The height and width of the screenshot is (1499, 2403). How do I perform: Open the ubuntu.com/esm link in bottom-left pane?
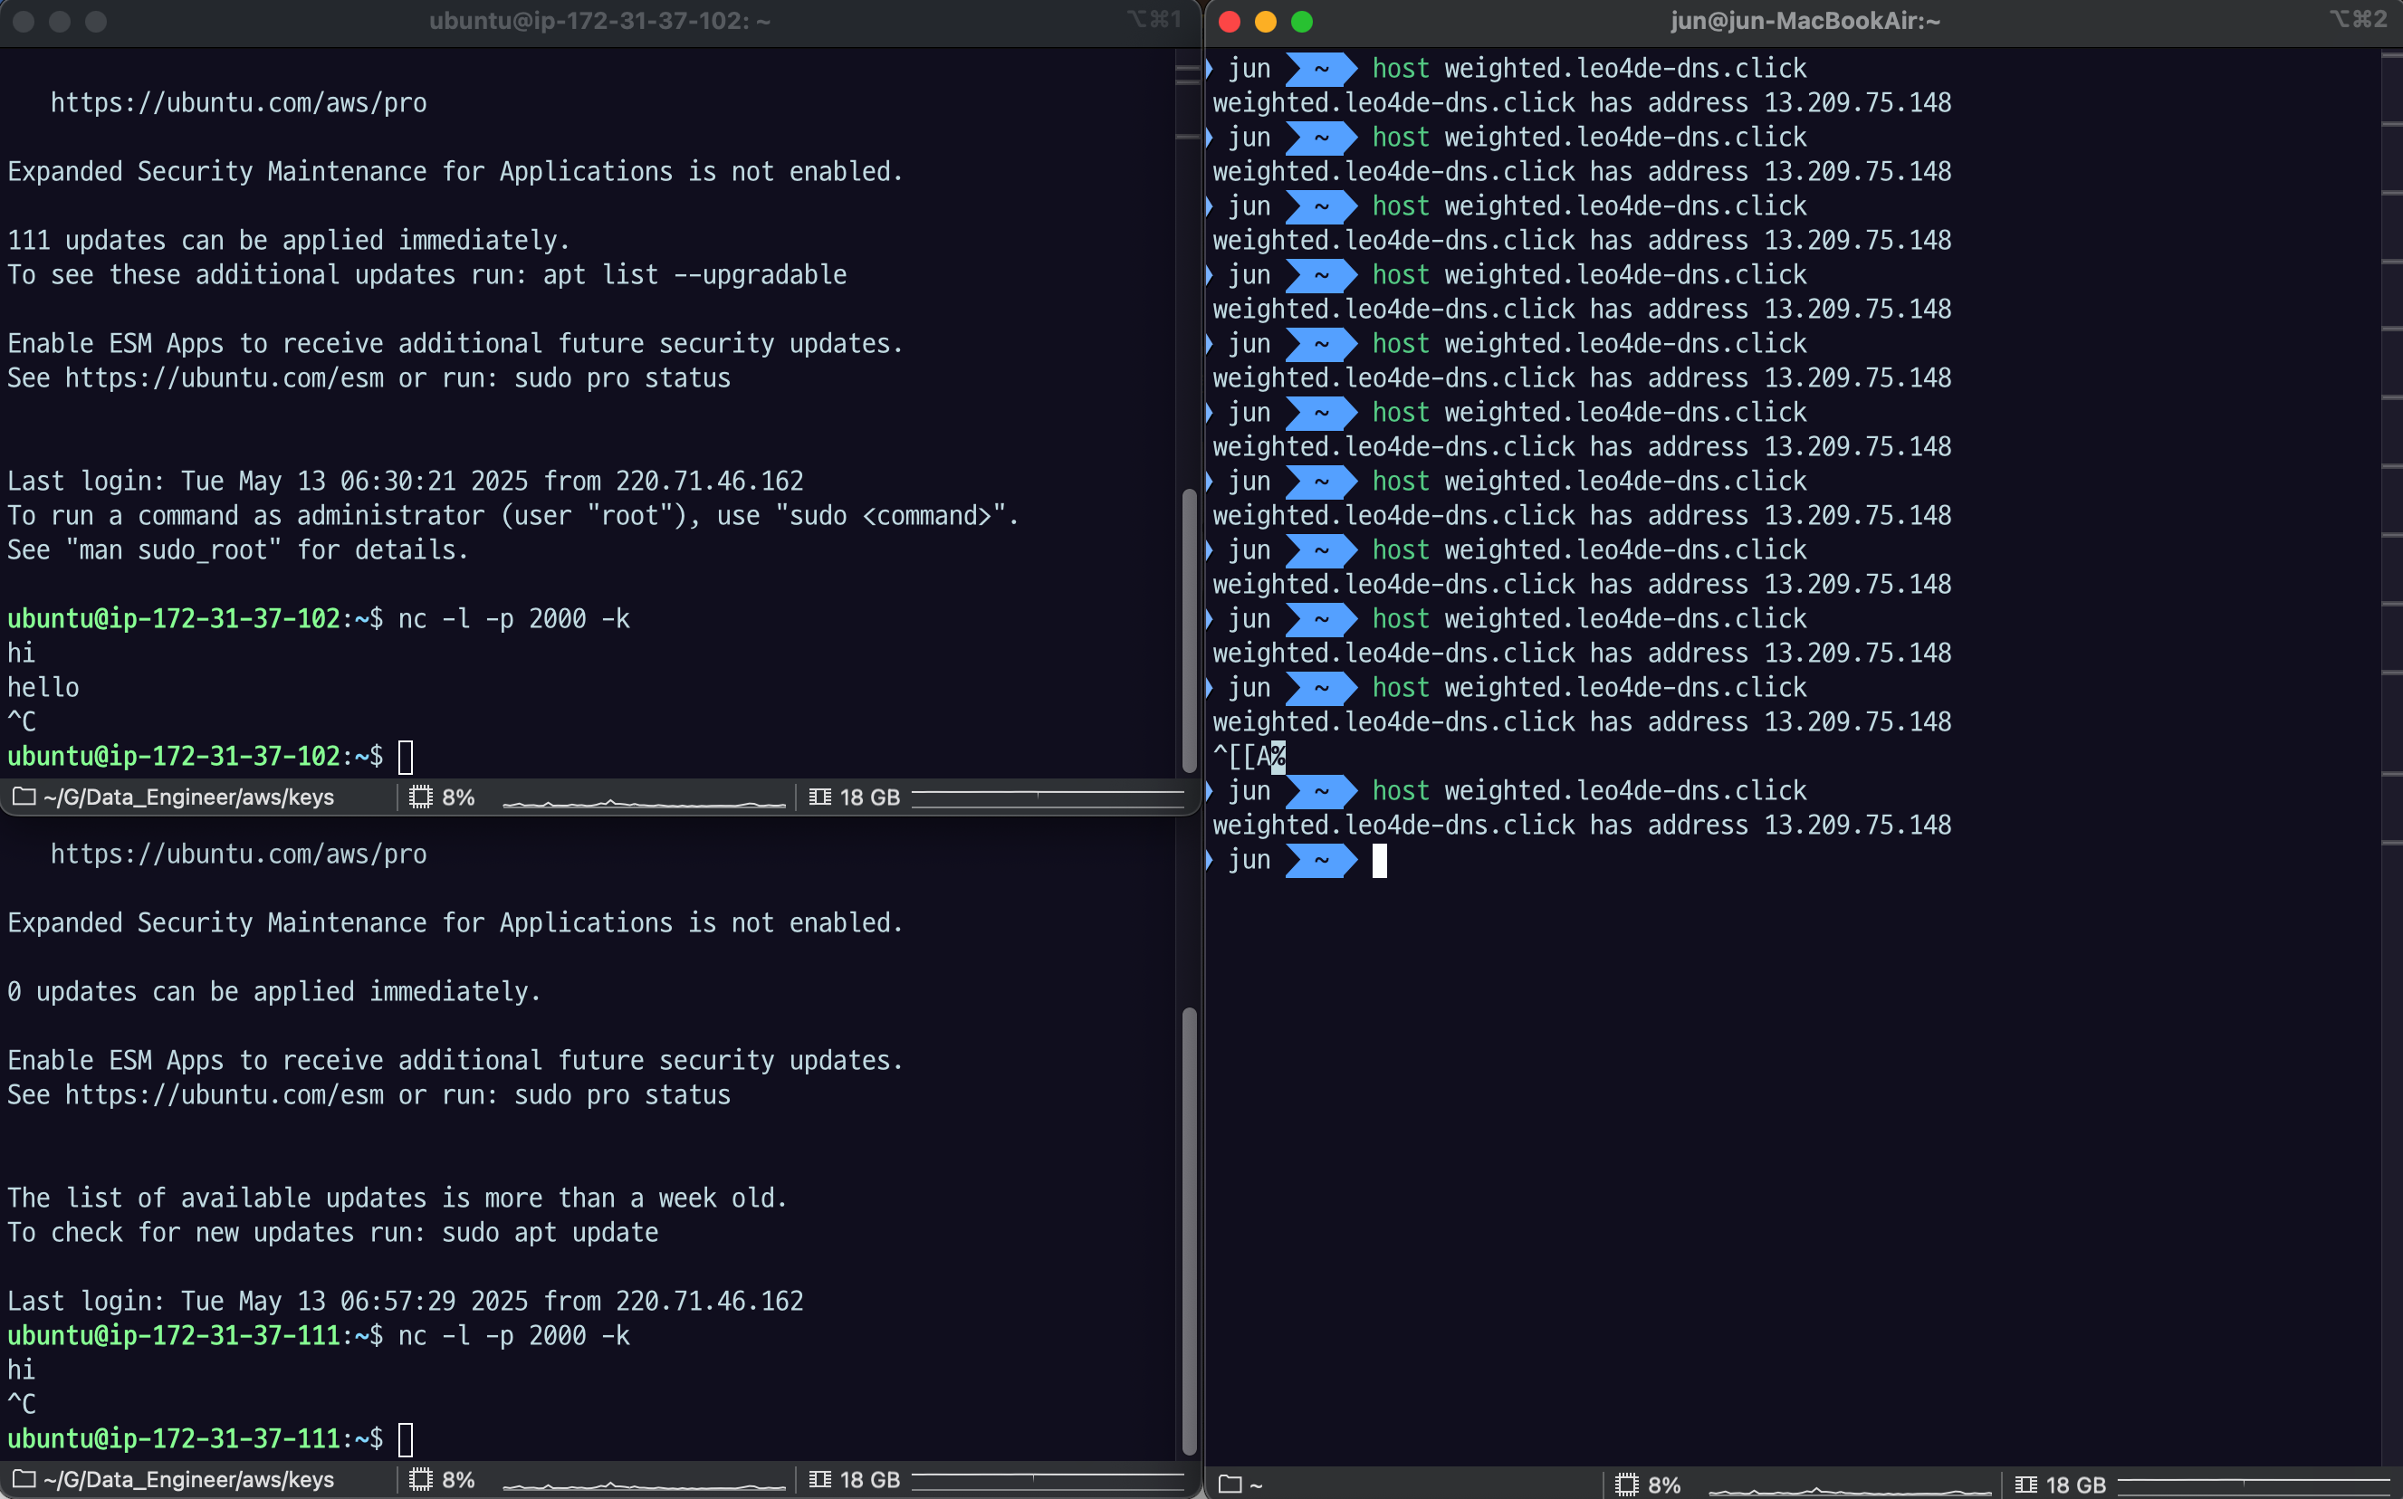pos(224,1094)
